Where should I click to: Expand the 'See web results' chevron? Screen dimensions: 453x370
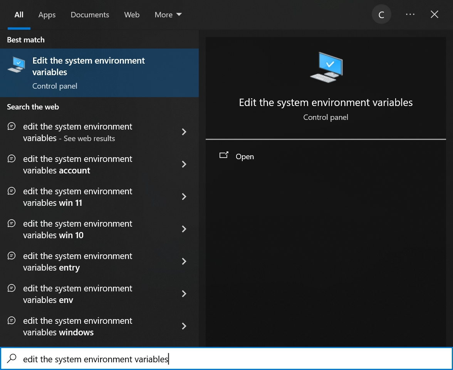coord(184,132)
